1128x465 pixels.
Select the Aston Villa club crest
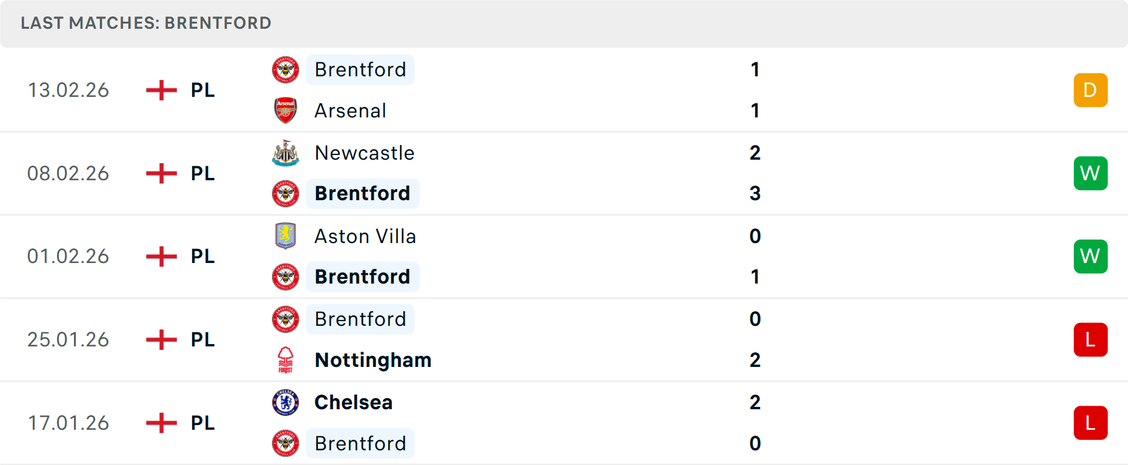(286, 236)
